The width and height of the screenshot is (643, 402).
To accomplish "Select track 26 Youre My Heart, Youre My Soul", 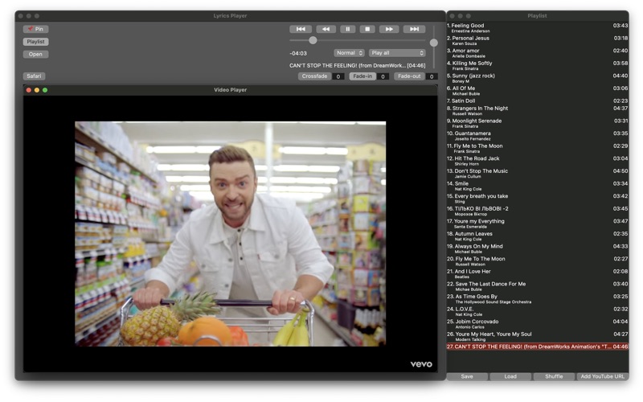I will 537,337.
